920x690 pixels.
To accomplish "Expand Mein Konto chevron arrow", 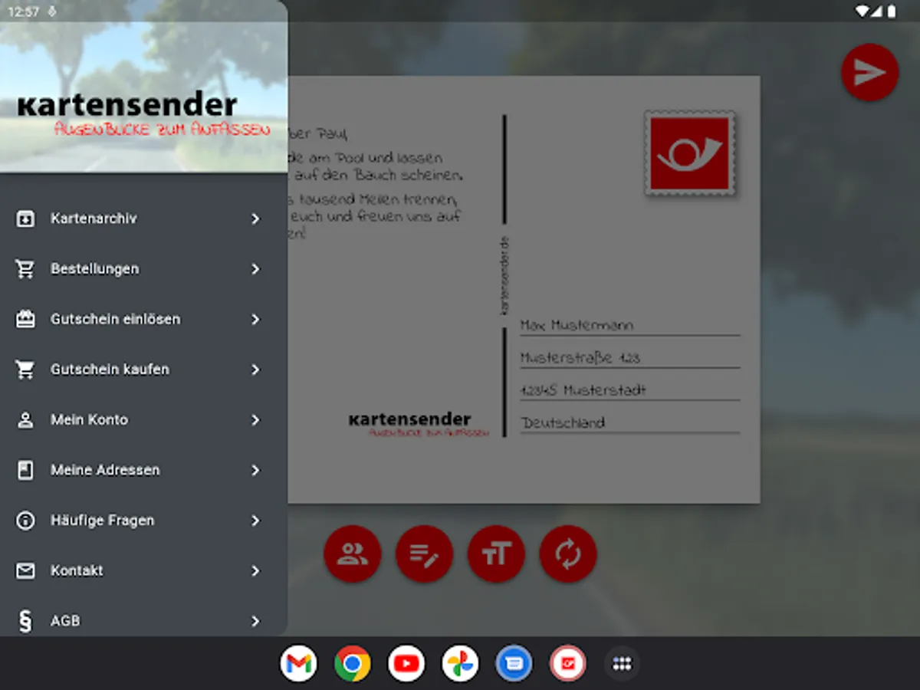I will pyautogui.click(x=256, y=420).
